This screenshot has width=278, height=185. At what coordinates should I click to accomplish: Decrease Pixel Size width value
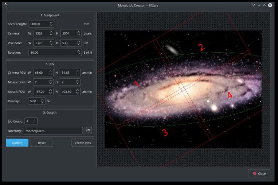pyautogui.click(x=51, y=44)
